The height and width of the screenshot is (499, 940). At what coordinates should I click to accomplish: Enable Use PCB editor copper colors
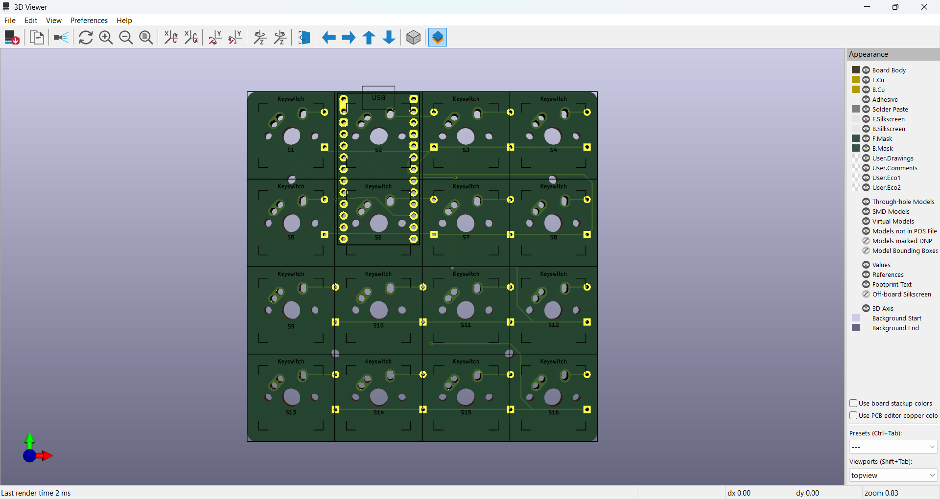click(853, 415)
